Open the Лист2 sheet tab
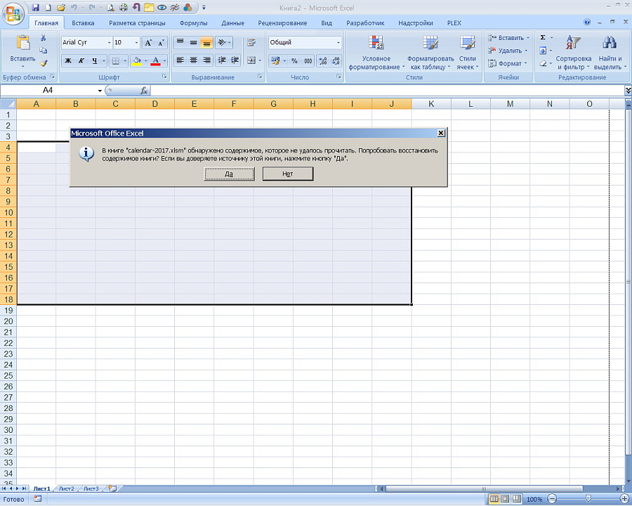The image size is (632, 506). click(x=66, y=488)
